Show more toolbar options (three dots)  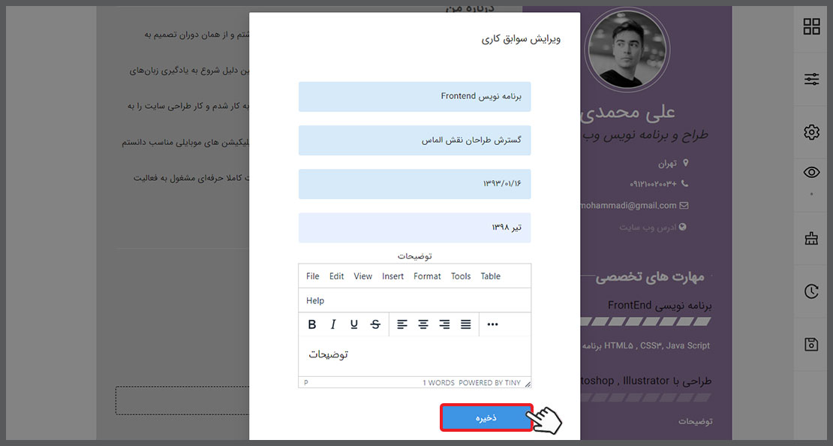click(492, 324)
